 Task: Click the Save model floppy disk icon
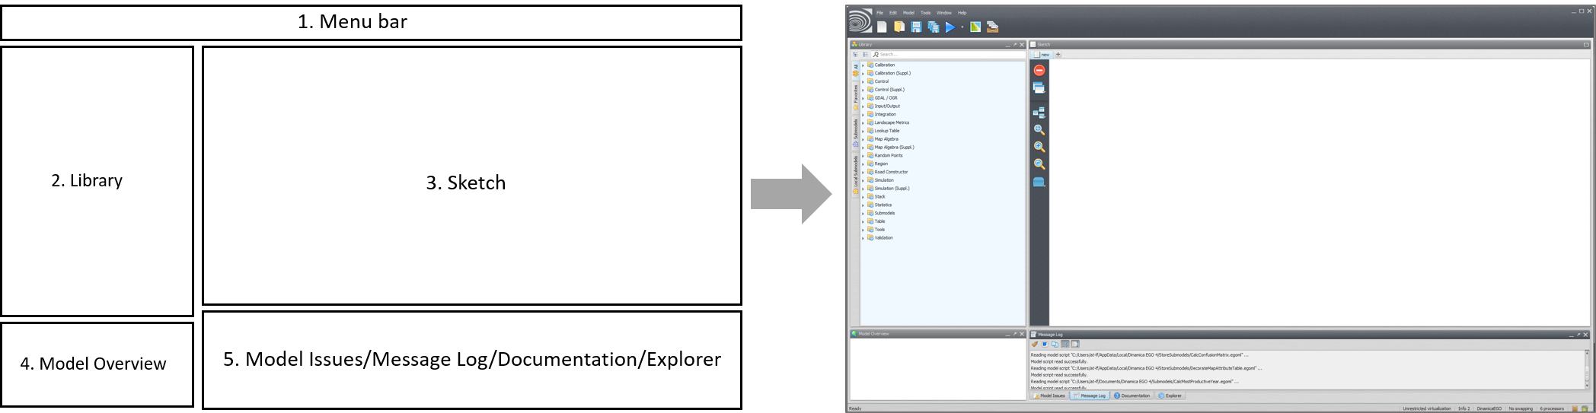pyautogui.click(x=916, y=27)
